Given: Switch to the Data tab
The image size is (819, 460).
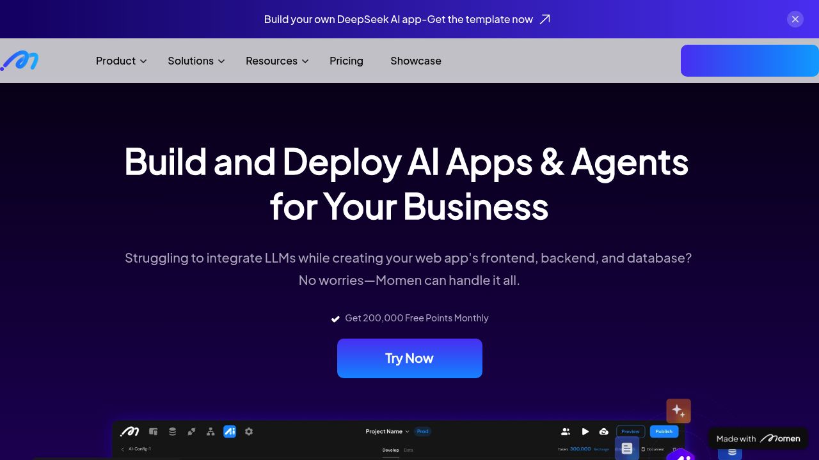Looking at the screenshot, I should pos(408,450).
